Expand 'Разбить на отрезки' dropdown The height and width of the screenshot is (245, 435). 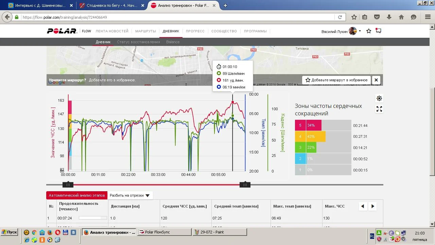130,195
